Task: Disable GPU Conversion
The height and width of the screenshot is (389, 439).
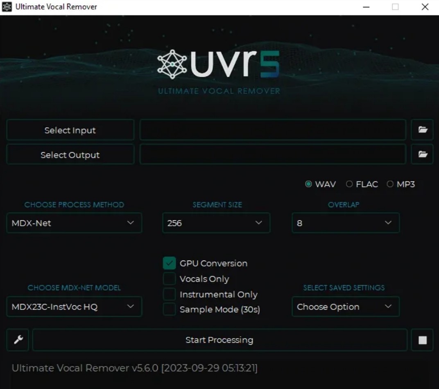Action: (169, 263)
